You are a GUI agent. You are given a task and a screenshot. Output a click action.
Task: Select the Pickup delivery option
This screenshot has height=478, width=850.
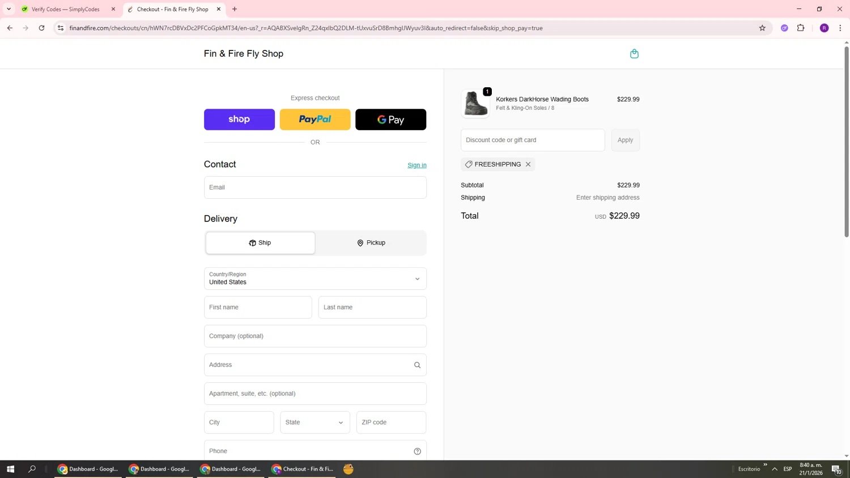coord(371,243)
